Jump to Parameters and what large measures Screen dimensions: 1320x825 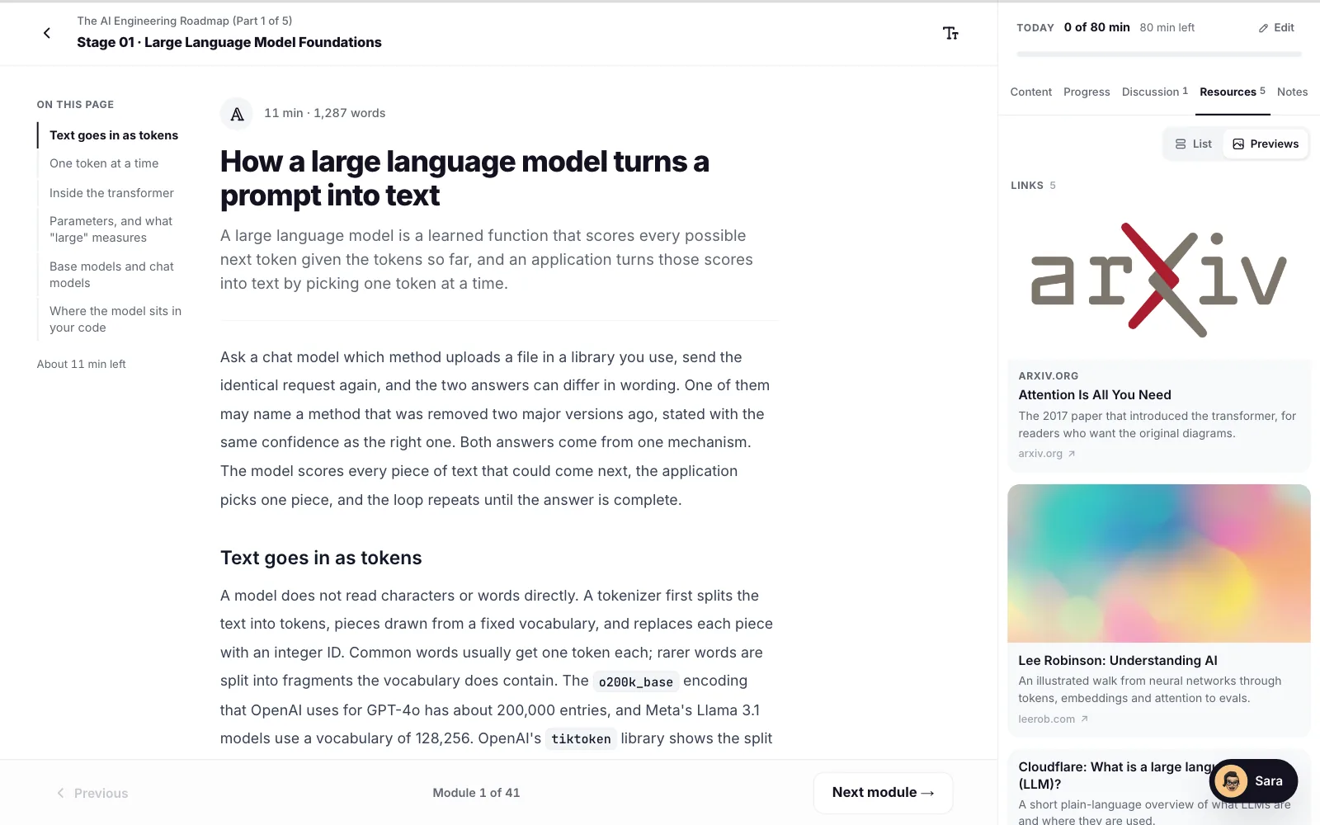click(x=111, y=229)
